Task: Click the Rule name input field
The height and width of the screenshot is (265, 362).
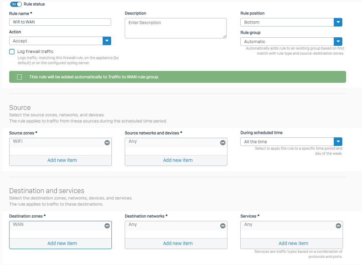Action: click(x=60, y=22)
